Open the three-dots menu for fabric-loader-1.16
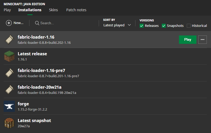The image size is (211, 133). click(202, 40)
